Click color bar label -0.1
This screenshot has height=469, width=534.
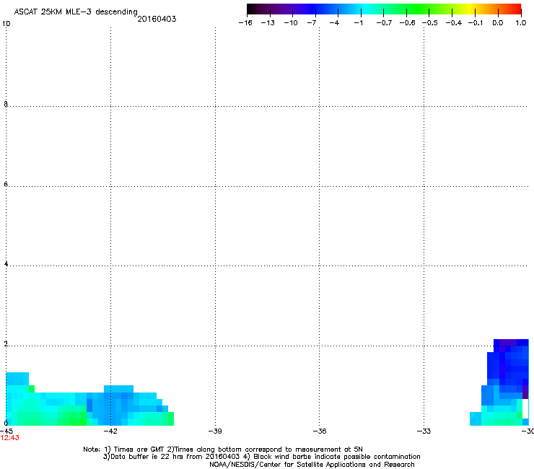[x=476, y=23]
